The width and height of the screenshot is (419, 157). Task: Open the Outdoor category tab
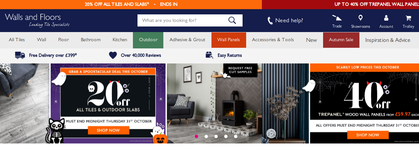[148, 40]
